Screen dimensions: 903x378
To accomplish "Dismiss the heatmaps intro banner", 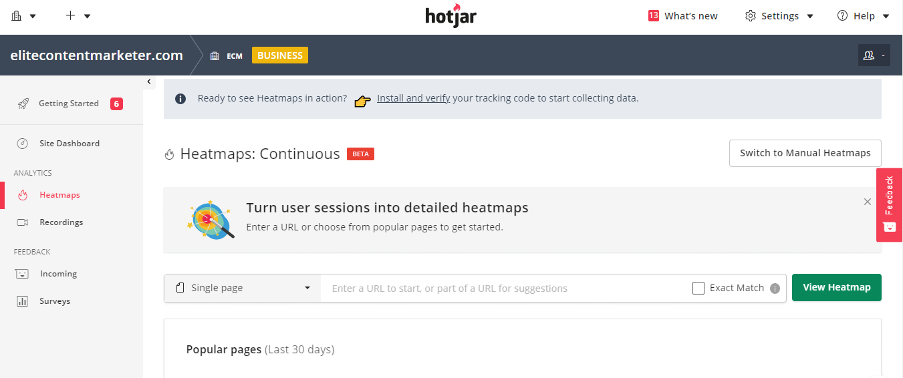I will [868, 202].
